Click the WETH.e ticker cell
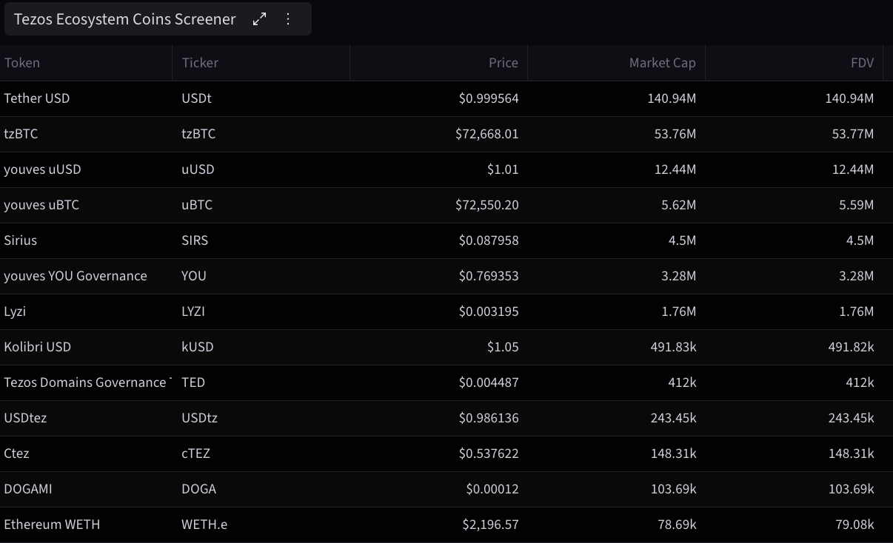 204,525
